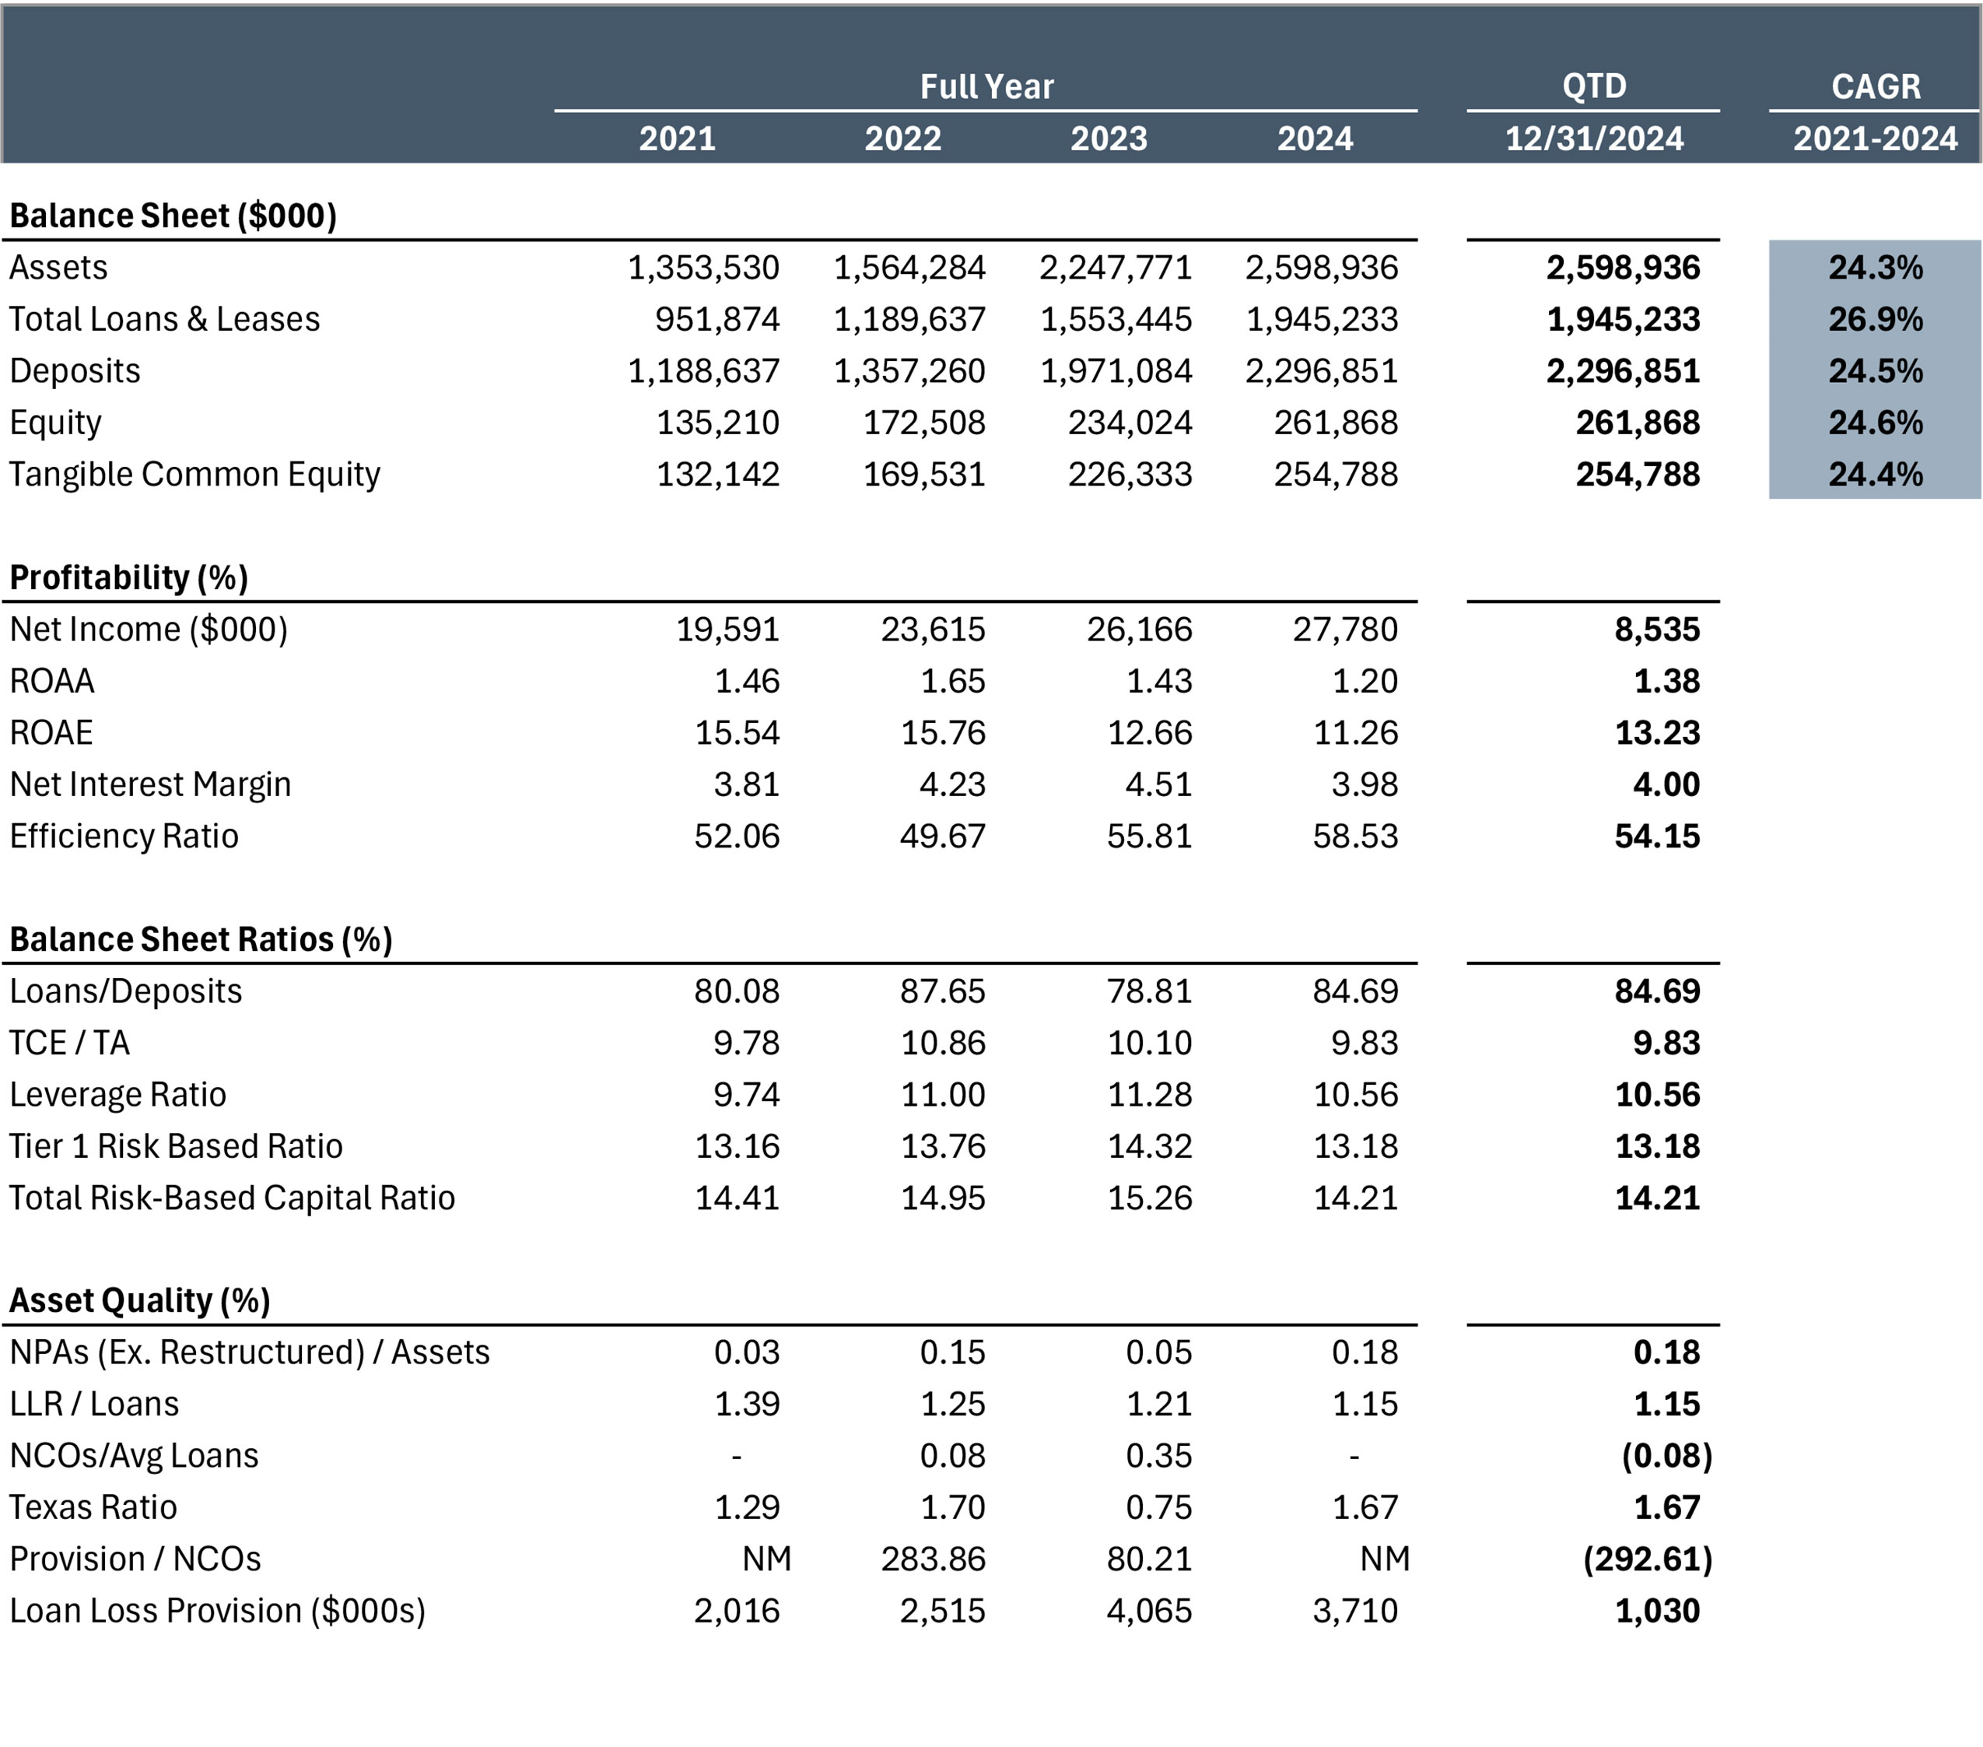Click the CAGR header
This screenshot has height=1747, width=1983.
pos(1876,86)
